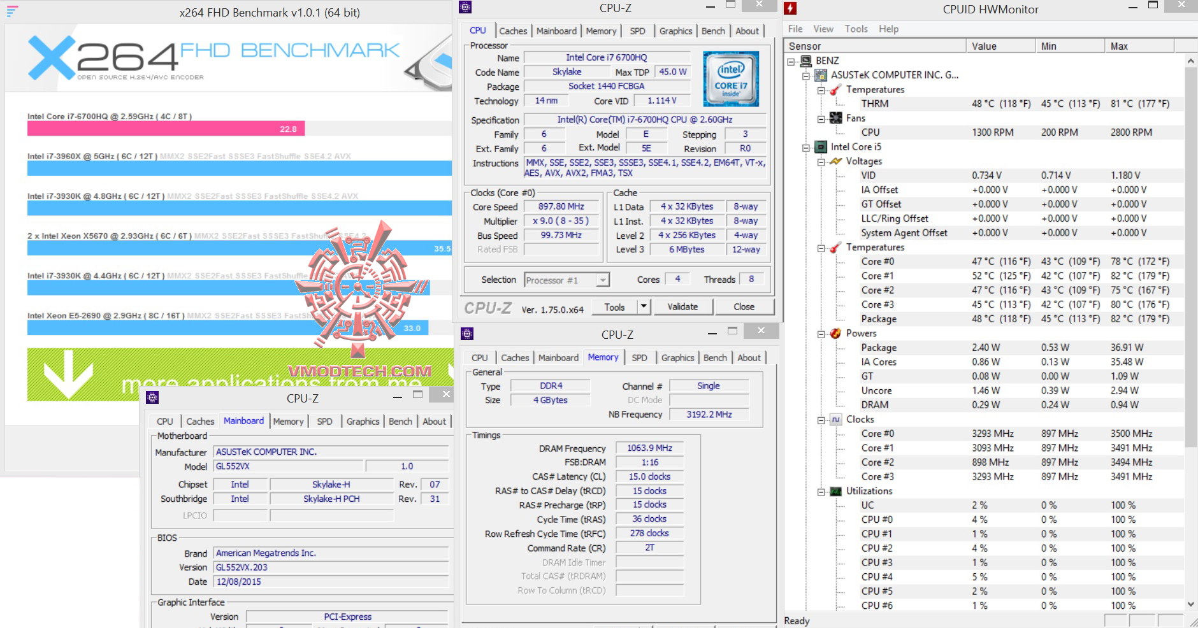The height and width of the screenshot is (628, 1198).
Task: Collapse the Utilizations group
Action: [821, 492]
